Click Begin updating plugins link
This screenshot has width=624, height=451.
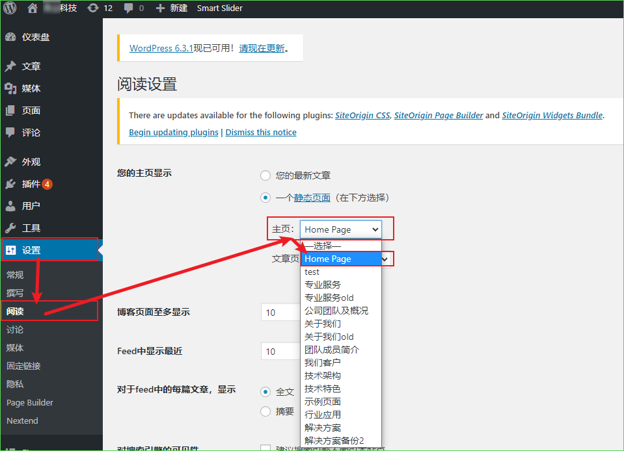click(x=174, y=133)
